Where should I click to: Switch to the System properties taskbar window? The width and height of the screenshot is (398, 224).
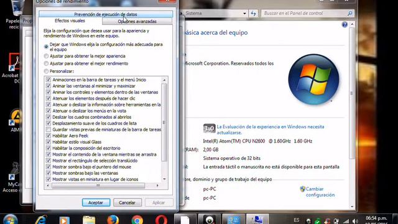coord(258,220)
